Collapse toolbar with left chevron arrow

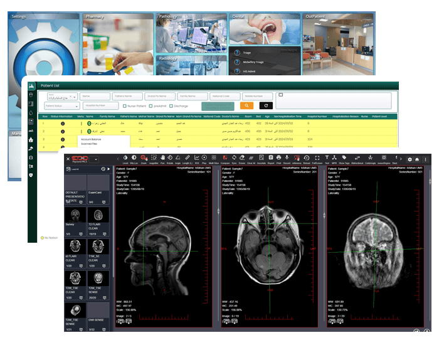point(118,159)
